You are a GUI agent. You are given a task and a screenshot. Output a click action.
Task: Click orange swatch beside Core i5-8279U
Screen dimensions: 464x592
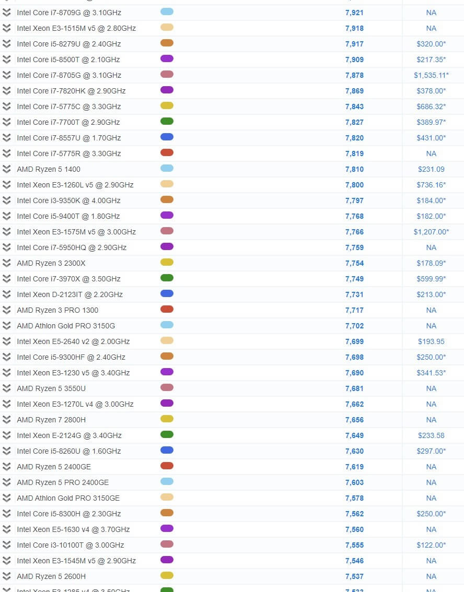point(167,43)
